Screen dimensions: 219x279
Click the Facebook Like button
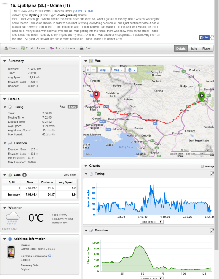(204, 37)
